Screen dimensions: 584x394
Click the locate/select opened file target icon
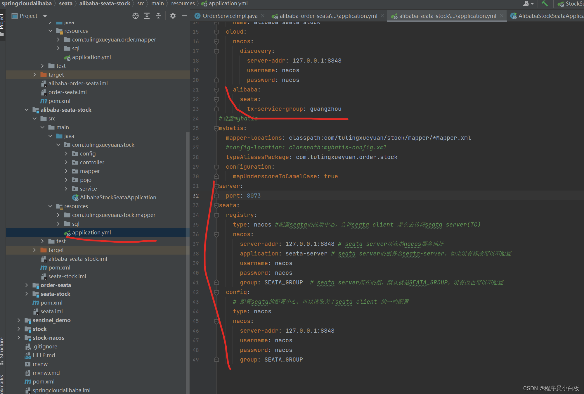[135, 16]
